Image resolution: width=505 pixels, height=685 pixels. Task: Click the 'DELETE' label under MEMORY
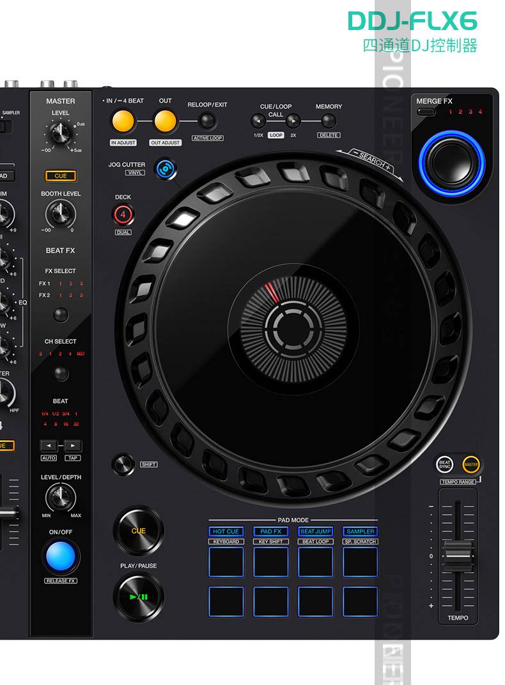pos(328,136)
